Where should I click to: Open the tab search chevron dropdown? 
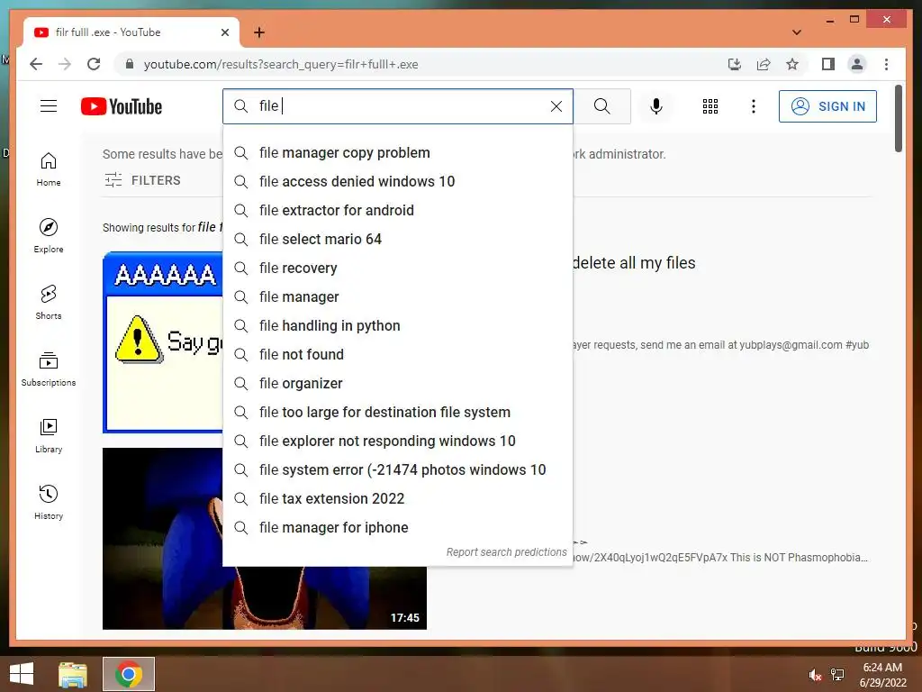[797, 32]
